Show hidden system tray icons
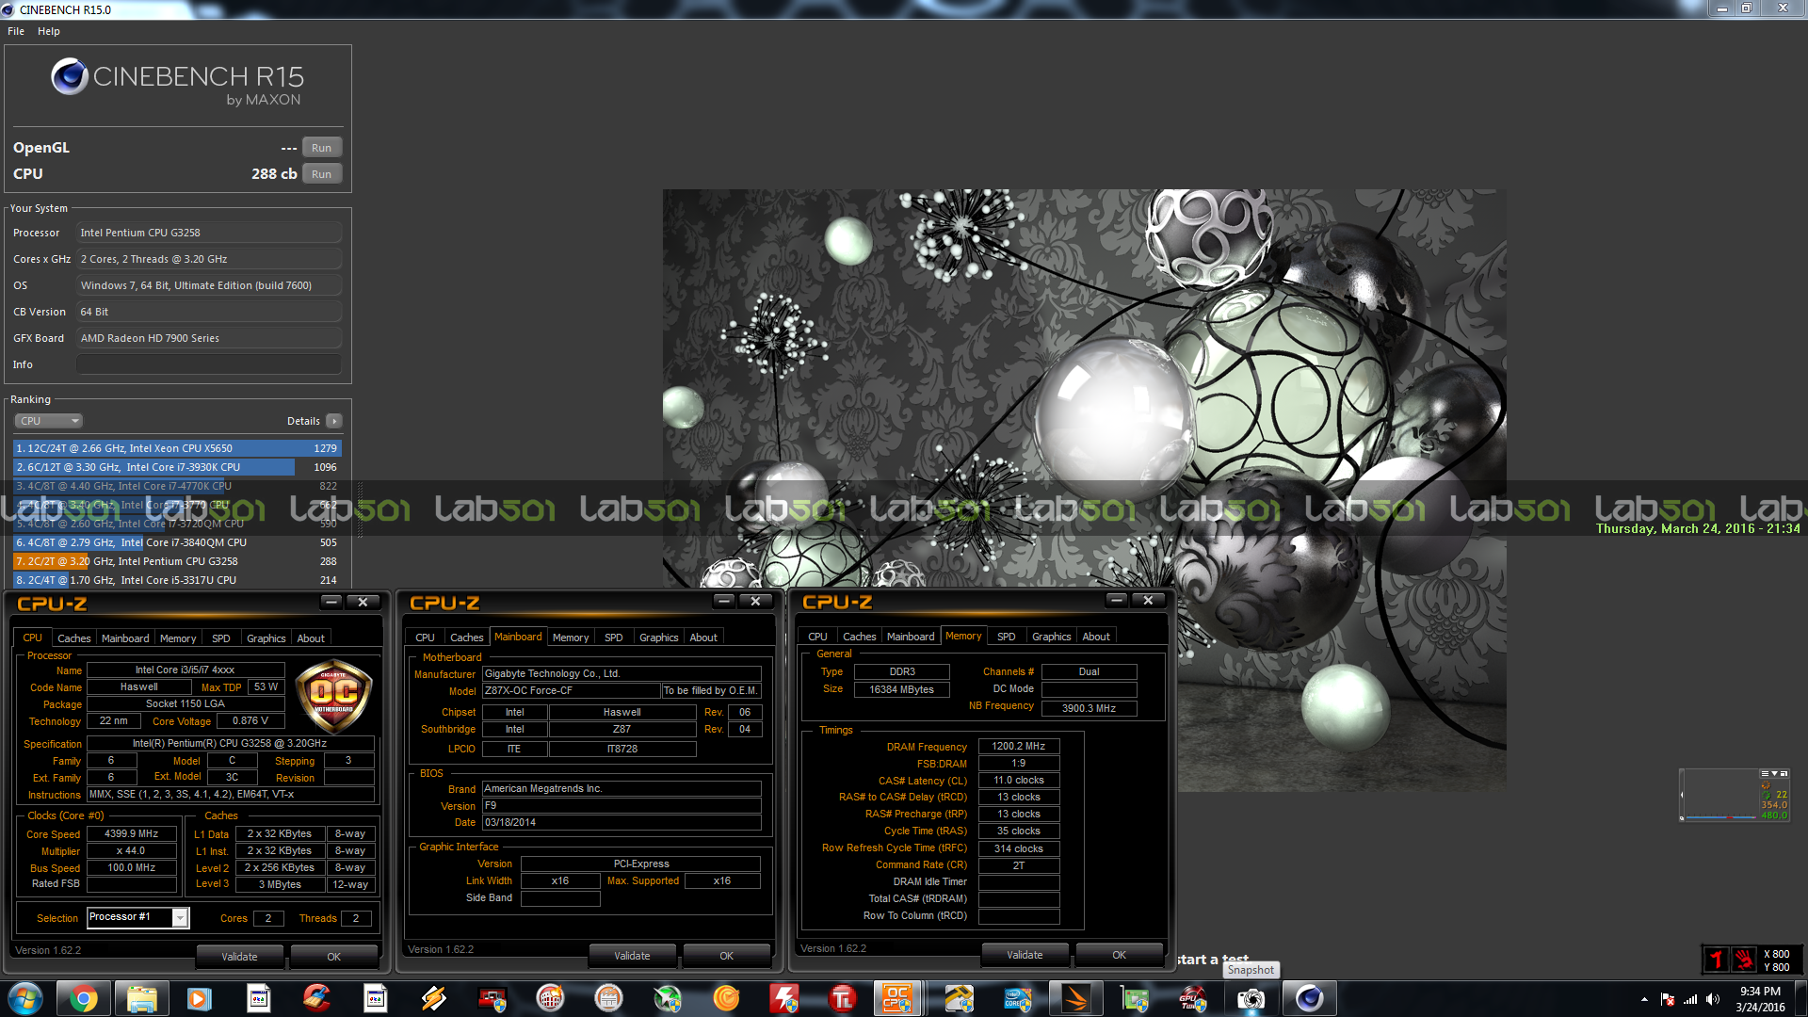Screen dimensions: 1808x1017 [x=1644, y=999]
